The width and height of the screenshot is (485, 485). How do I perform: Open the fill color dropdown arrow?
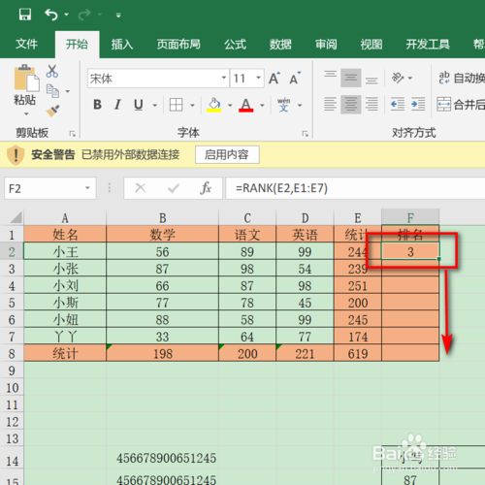click(x=230, y=106)
